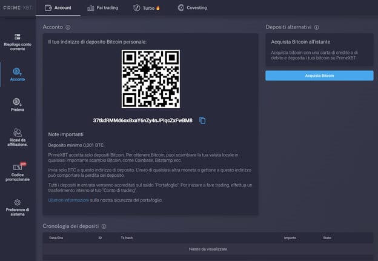The height and width of the screenshot is (261, 378).
Task: Open Codice promozionale sidebar icon
Action: coord(18,167)
